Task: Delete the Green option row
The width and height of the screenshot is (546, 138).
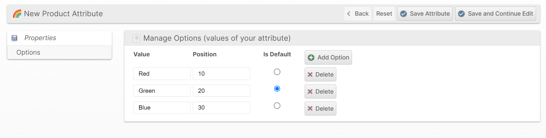Action: (320, 92)
